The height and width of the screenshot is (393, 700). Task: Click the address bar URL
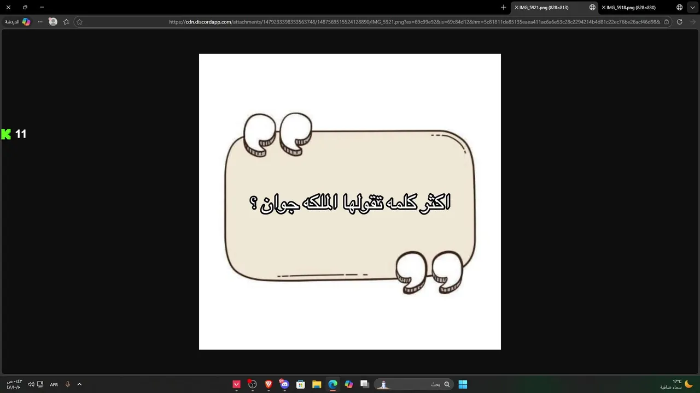tap(414, 22)
